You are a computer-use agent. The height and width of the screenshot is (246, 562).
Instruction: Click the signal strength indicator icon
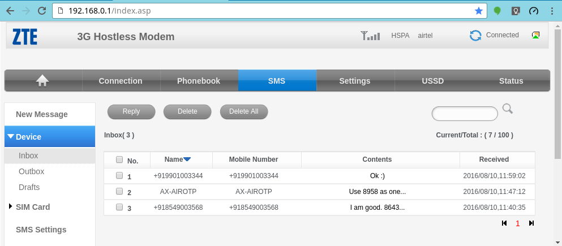tap(370, 36)
